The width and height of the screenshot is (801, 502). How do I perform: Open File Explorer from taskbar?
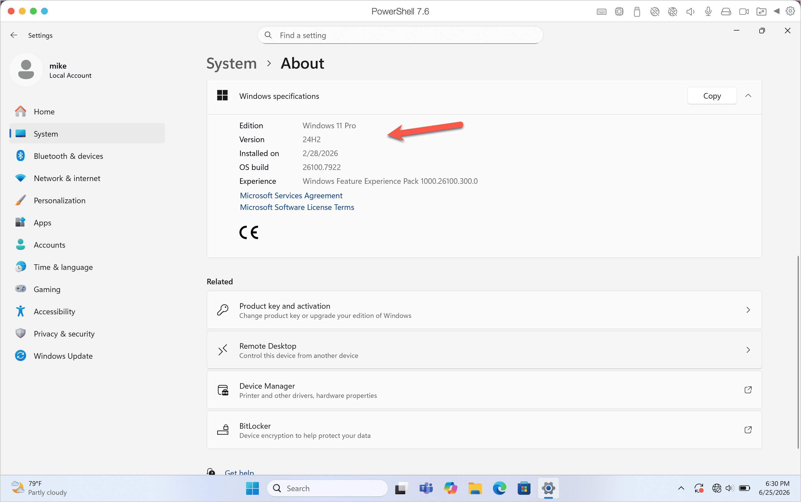(475, 488)
